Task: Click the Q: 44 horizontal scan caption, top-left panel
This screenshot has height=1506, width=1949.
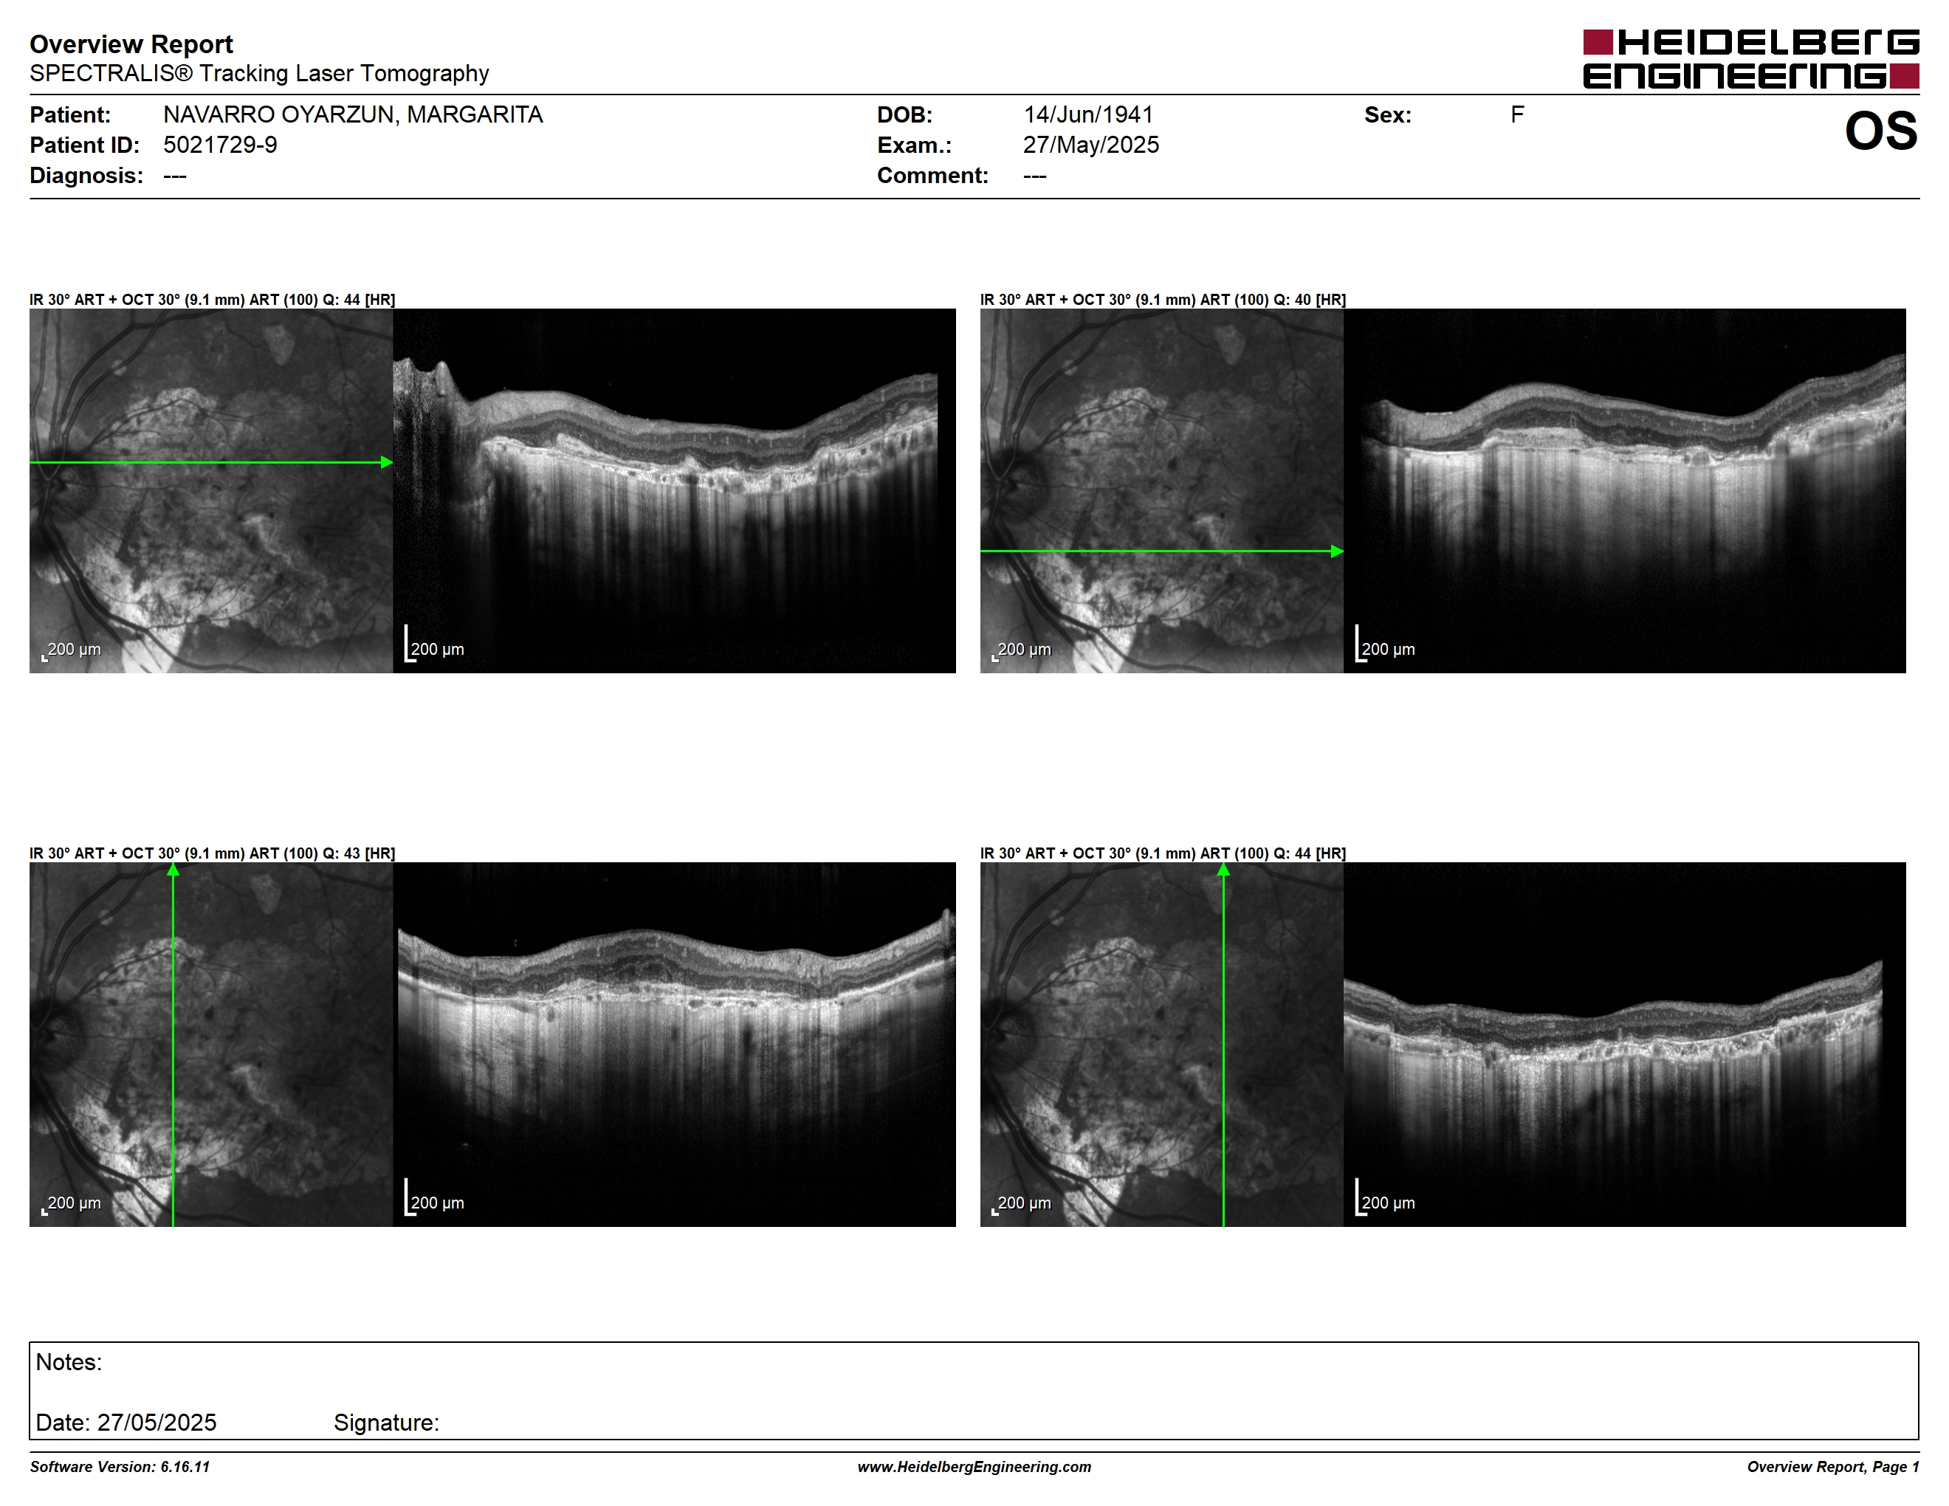Action: [213, 300]
